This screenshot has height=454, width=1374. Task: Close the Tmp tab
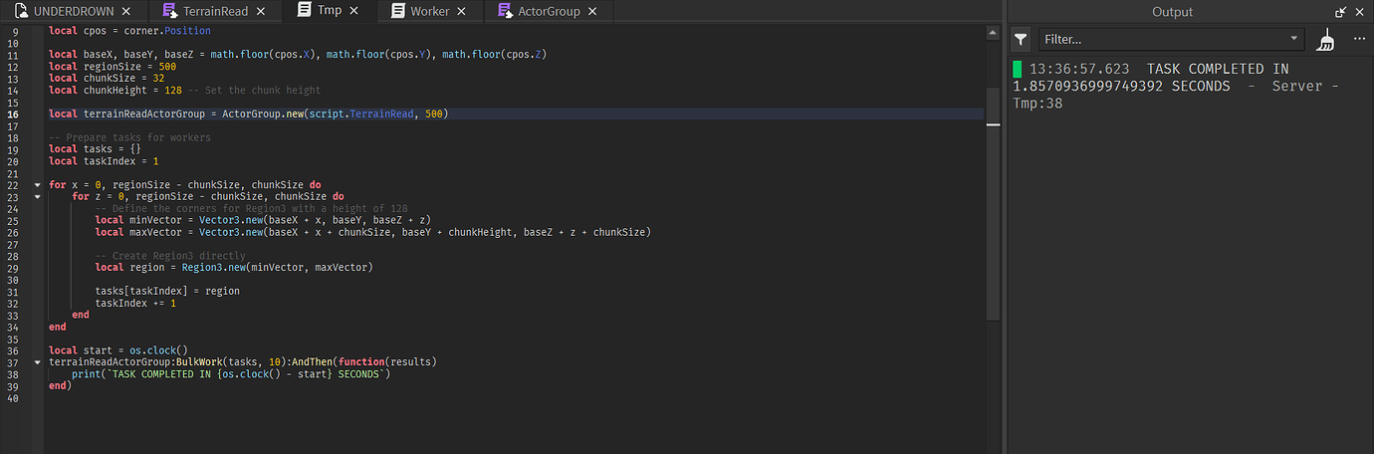pyautogui.click(x=355, y=12)
